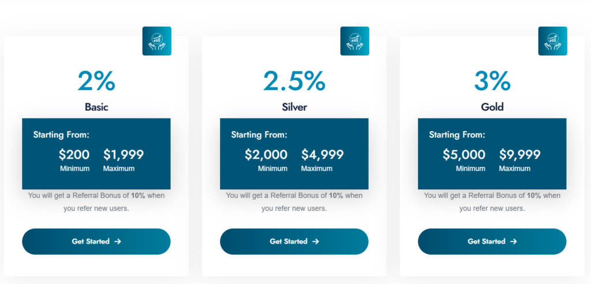Viewport: 591px width, 284px height.
Task: Click the Gold plan growth icon badge
Action: (x=552, y=41)
